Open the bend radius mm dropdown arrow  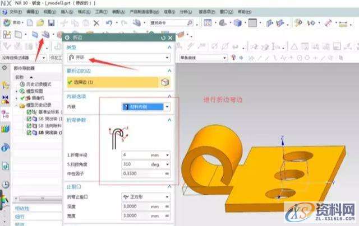coord(167,155)
